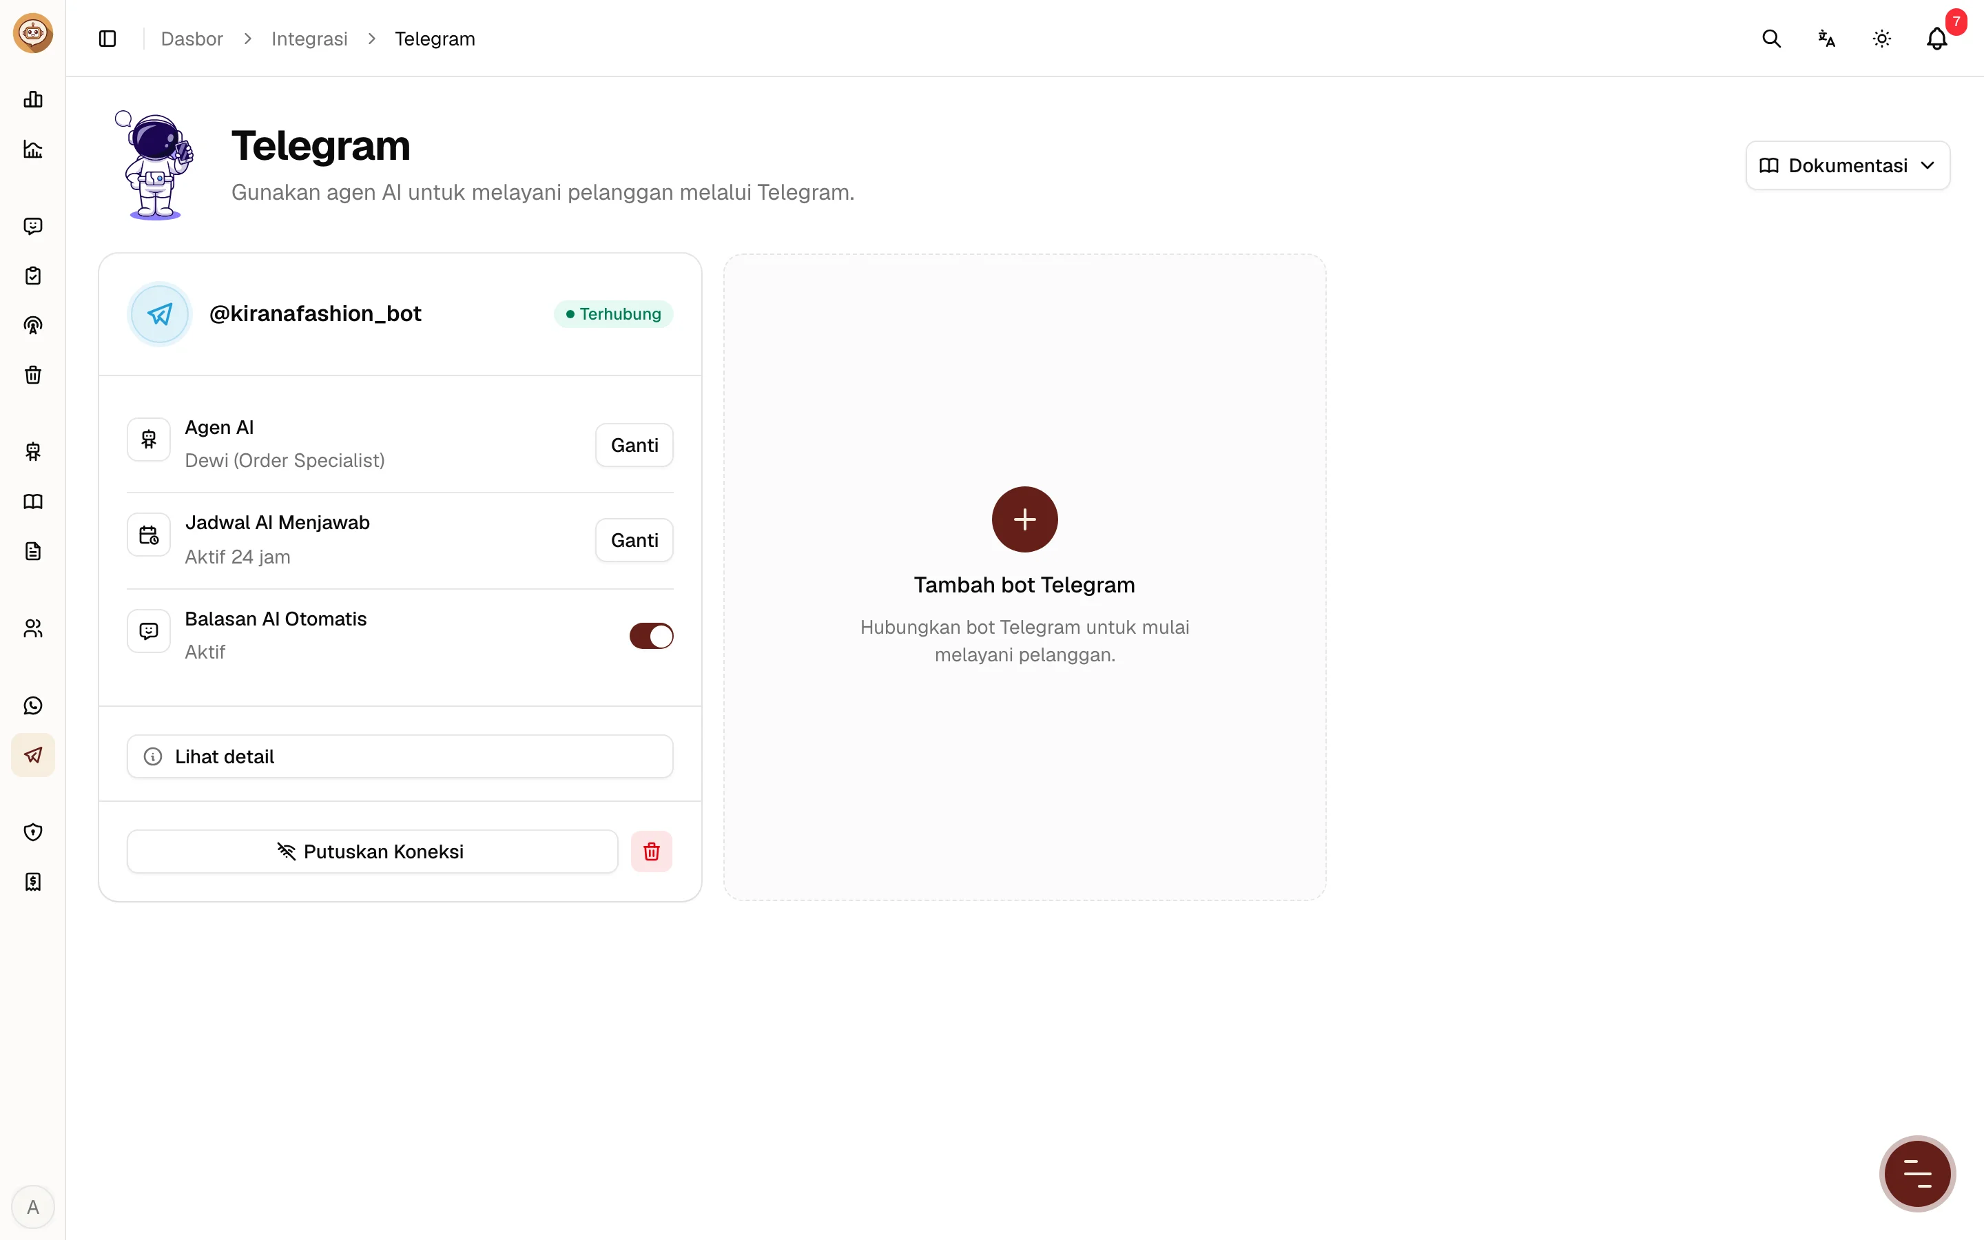Expand the Dokumentasi dropdown
The width and height of the screenshot is (1984, 1240).
pyautogui.click(x=1847, y=165)
